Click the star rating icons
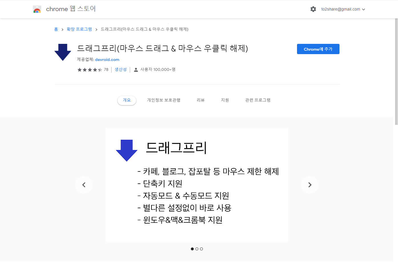Screen dimensions: 398x268 click(90, 69)
